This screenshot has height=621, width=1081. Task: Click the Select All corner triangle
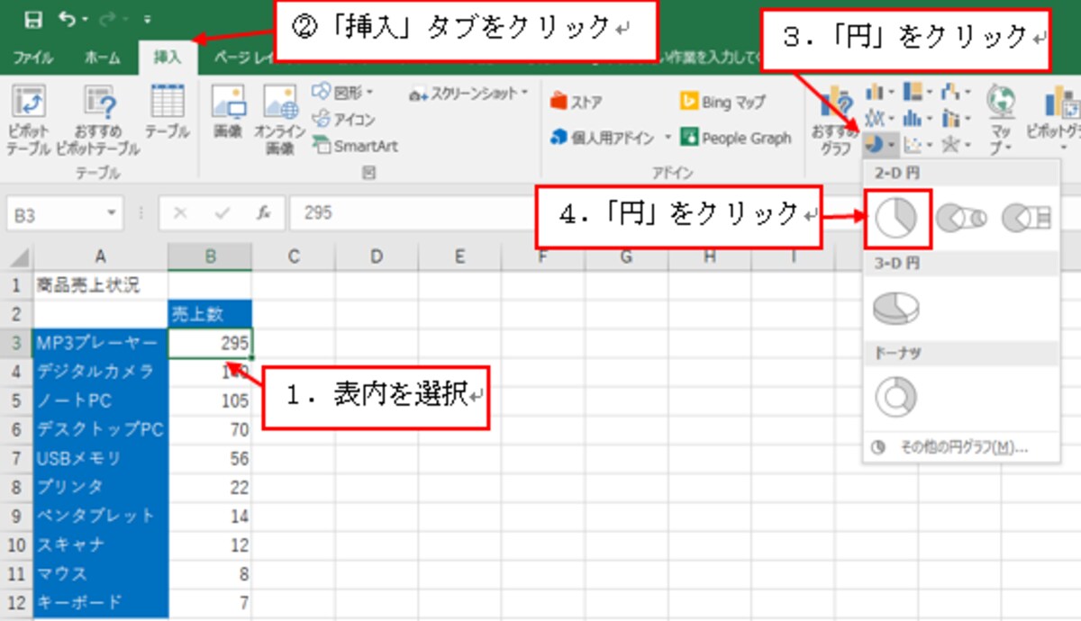click(18, 257)
